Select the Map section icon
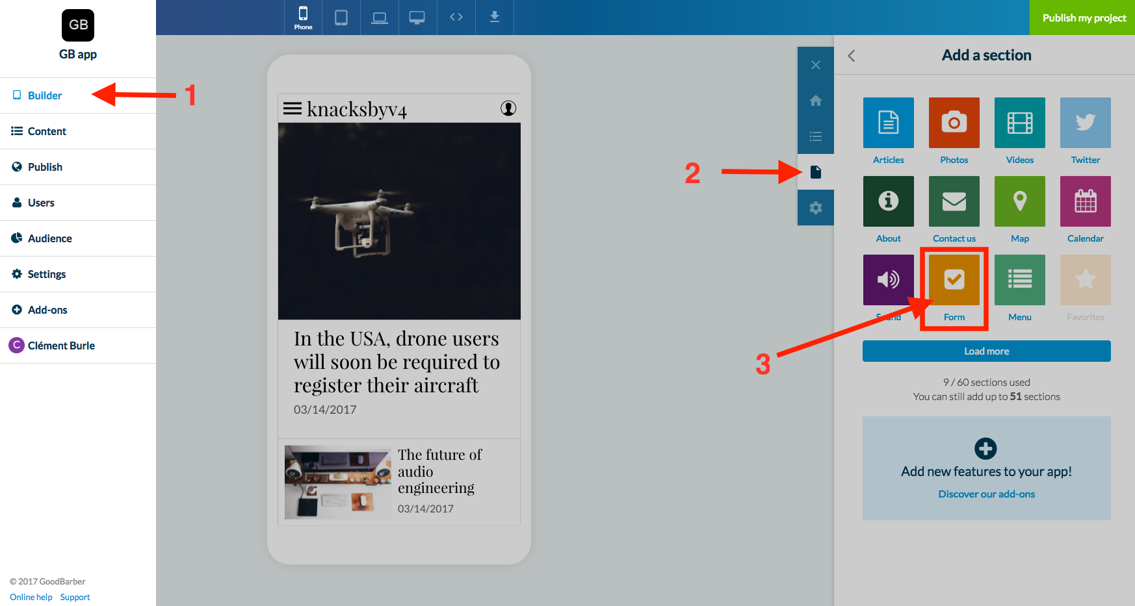The width and height of the screenshot is (1135, 606). [x=1019, y=201]
